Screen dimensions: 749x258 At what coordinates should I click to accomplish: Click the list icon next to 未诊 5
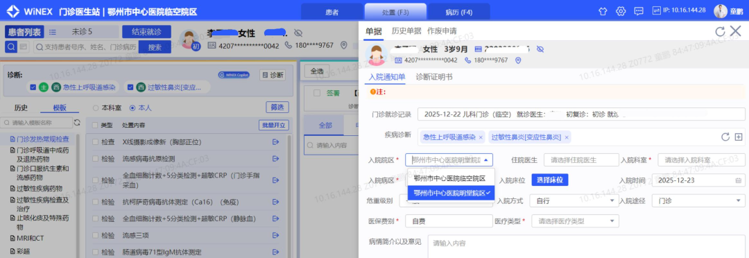point(53,32)
